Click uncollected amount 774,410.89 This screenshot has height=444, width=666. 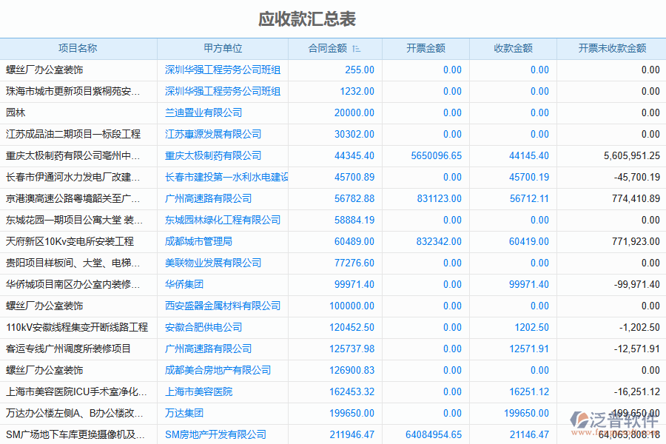(636, 198)
